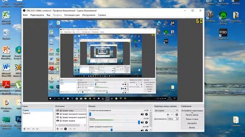This screenshot has height=137, width=245.
Task: Open source properties gear in Sources panel
Action: (65, 129)
